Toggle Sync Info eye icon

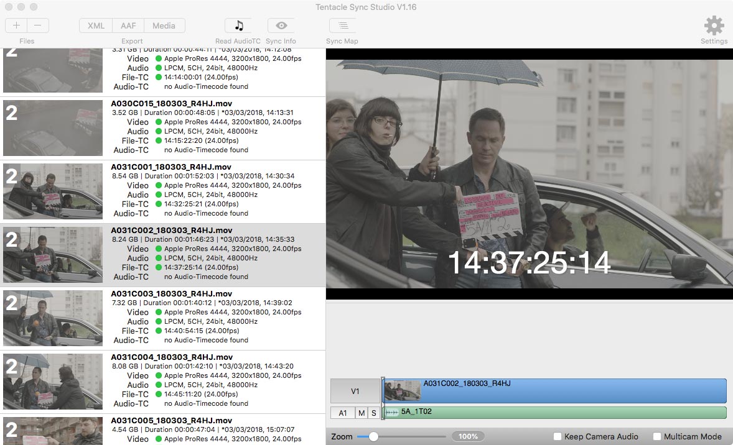click(x=281, y=25)
